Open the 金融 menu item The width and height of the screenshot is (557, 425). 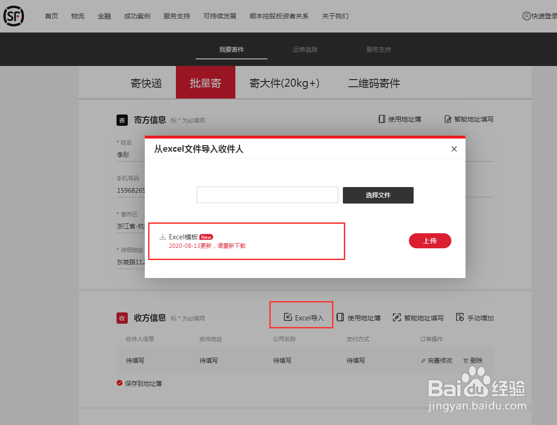coord(104,16)
